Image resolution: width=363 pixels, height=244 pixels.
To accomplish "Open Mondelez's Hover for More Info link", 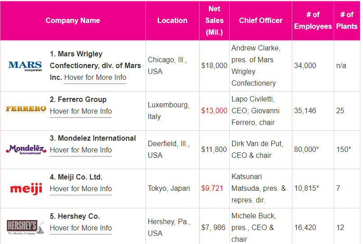I will coord(81,150).
